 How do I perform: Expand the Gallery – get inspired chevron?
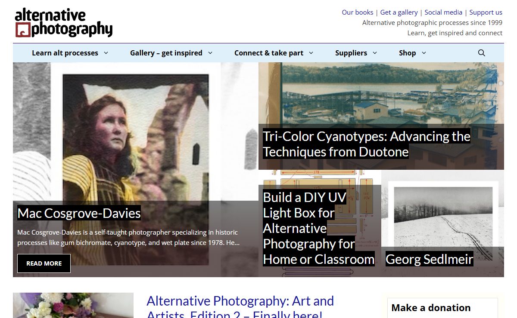(x=210, y=53)
